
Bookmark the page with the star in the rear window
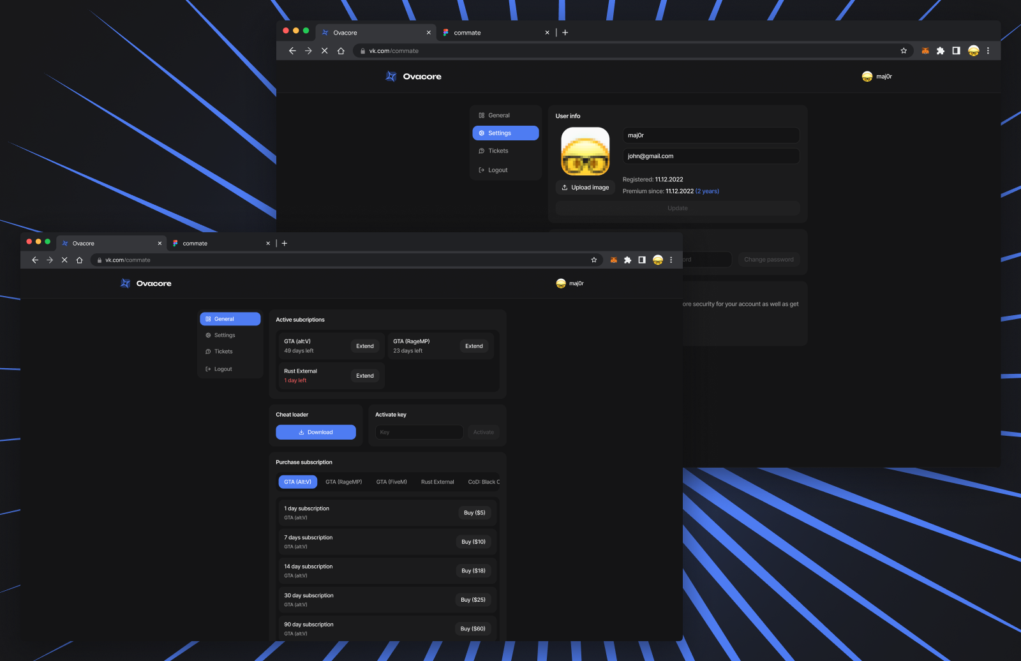pyautogui.click(x=904, y=50)
